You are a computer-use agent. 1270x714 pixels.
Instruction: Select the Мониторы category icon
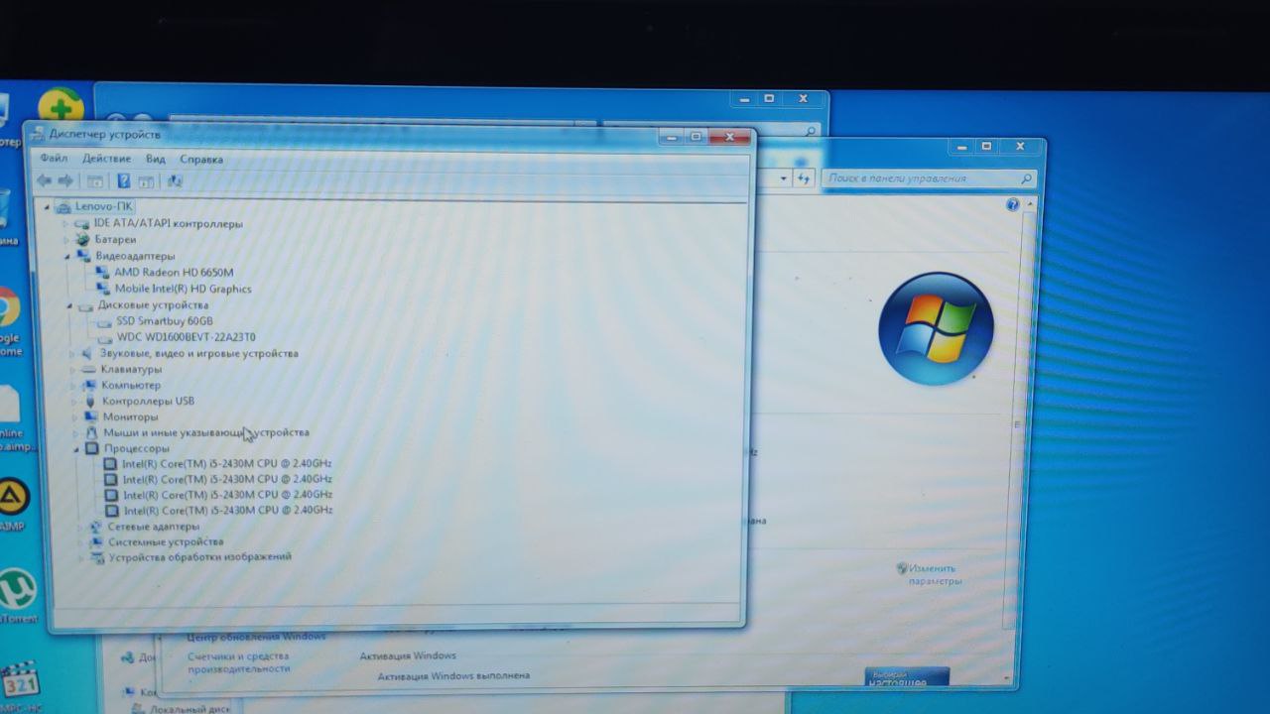(x=90, y=416)
